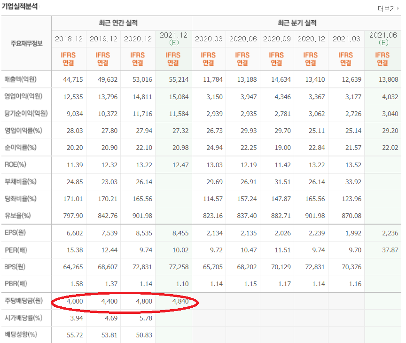Select the 시가배당률(%) row label

[x=23, y=318]
